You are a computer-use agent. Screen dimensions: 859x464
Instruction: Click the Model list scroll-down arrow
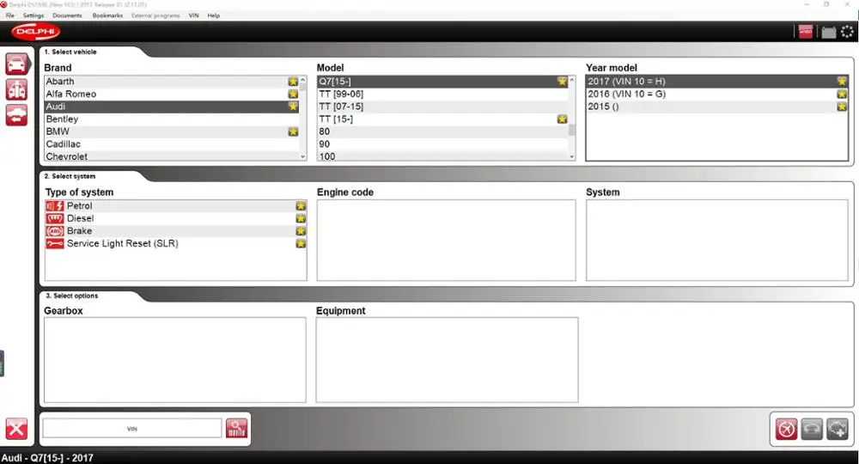(572, 156)
